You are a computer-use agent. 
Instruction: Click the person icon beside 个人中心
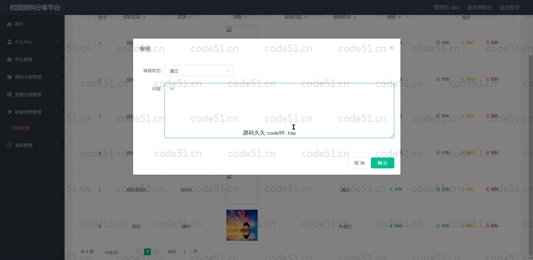pyautogui.click(x=9, y=42)
